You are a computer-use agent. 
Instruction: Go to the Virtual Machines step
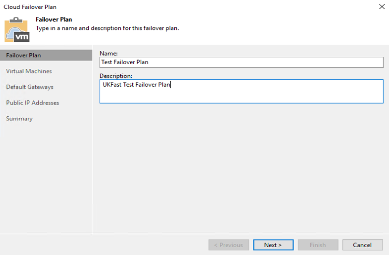tap(29, 71)
